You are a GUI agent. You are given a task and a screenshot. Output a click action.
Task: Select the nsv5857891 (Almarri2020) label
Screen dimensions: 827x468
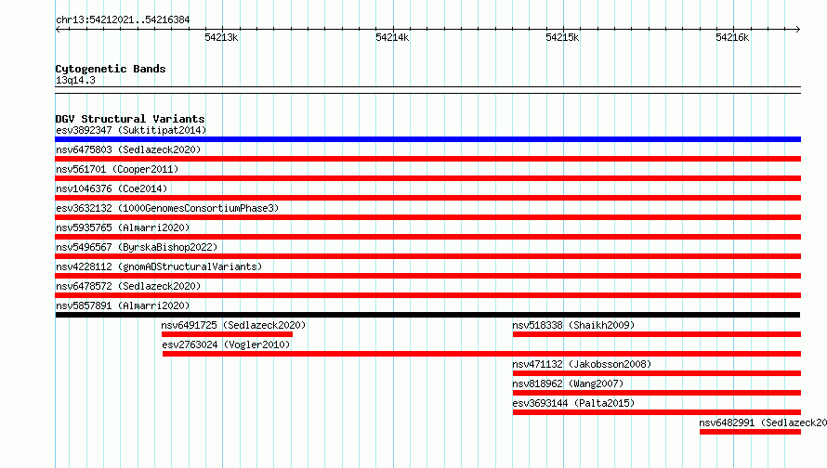tap(123, 305)
